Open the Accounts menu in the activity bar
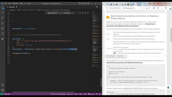 [x=2, y=85]
